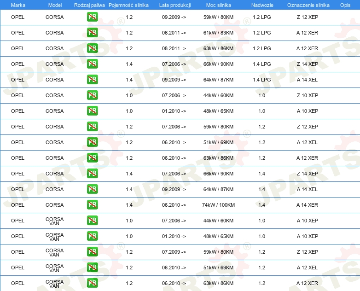The width and height of the screenshot is (360, 291).
Task: Select '1.4 LPG' in the Z 14 XEP row
Action: pyautogui.click(x=262, y=64)
